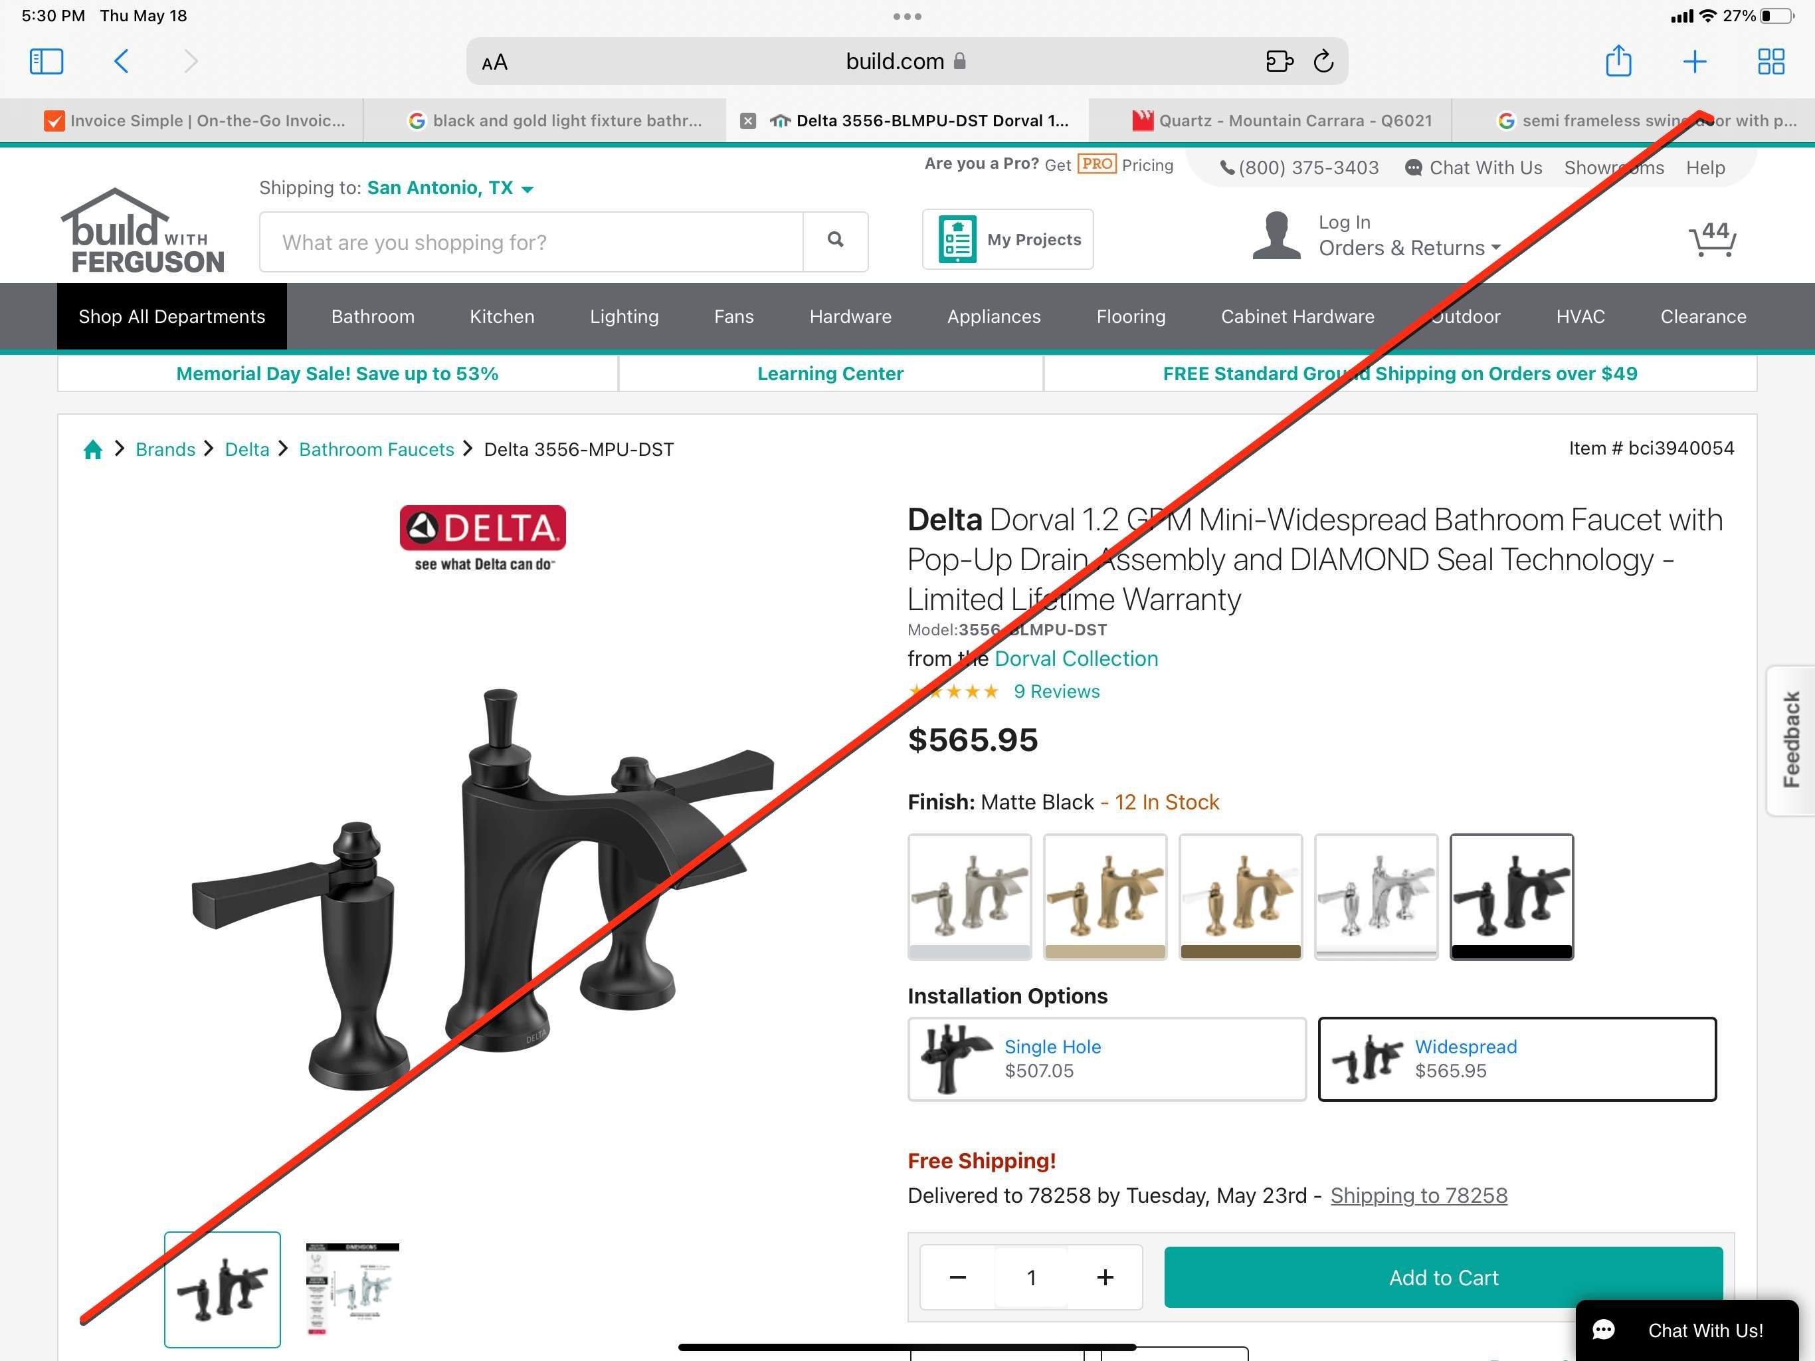
Task: Open the tab overview grid icon
Action: pos(1770,62)
